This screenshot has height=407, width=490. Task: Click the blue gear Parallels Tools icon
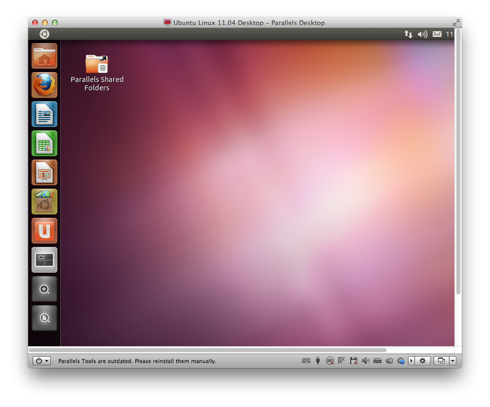(401, 361)
